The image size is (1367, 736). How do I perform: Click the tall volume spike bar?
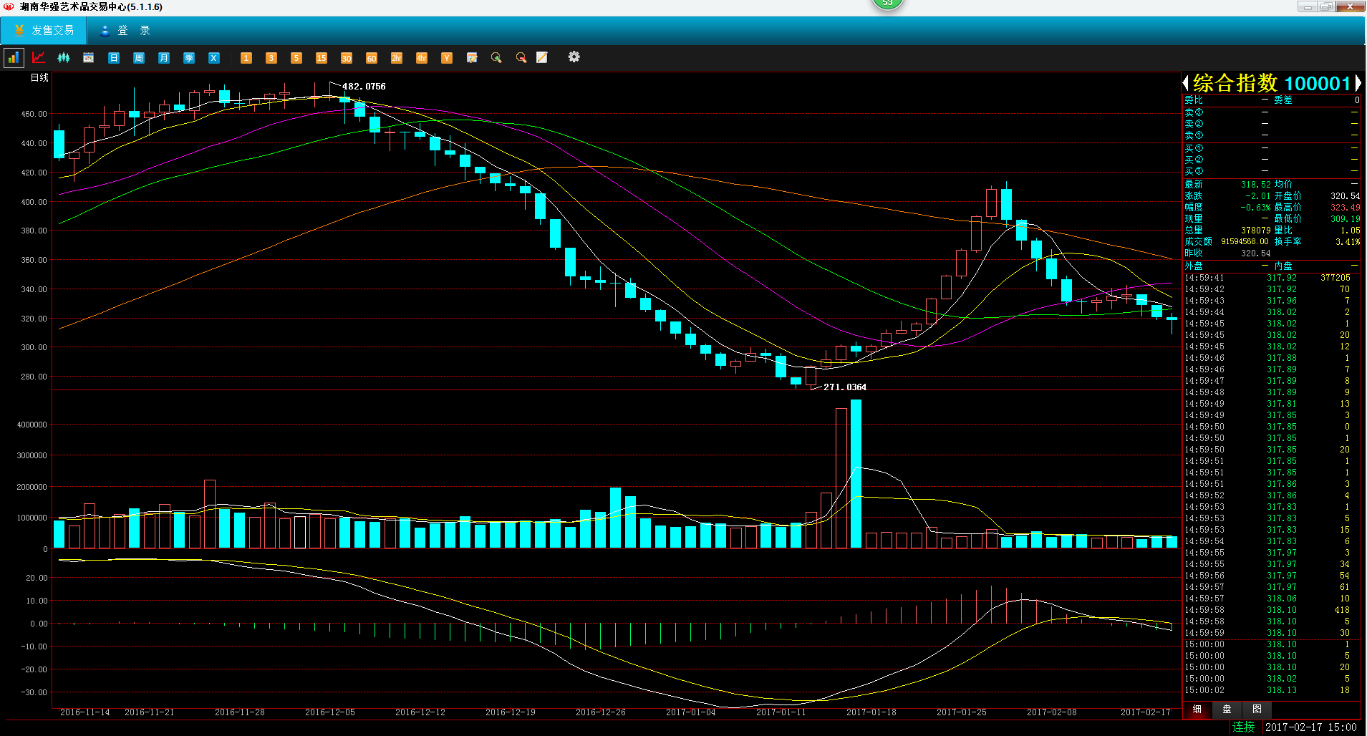(x=856, y=474)
